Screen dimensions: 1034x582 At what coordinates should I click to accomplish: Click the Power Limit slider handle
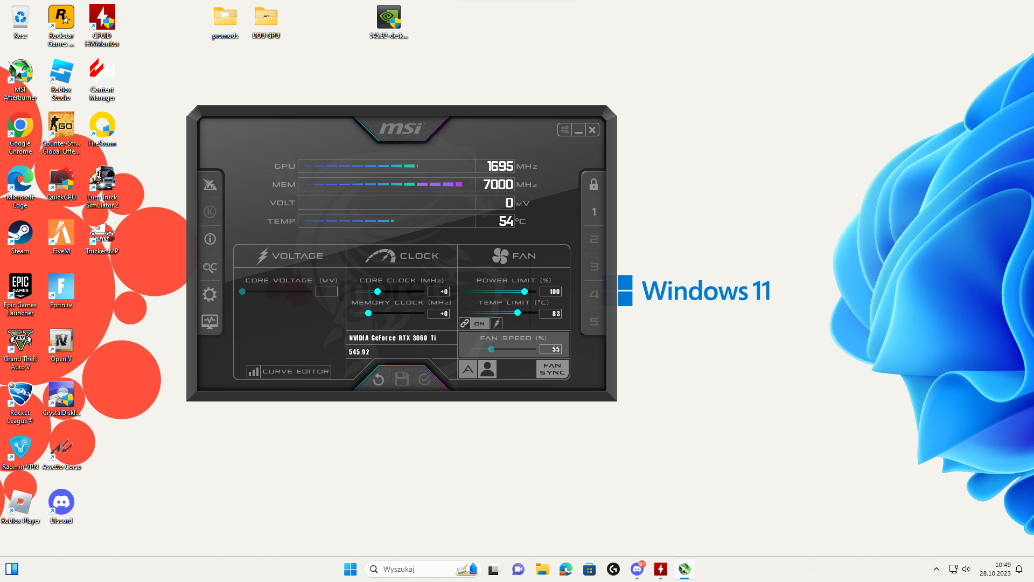coord(525,292)
